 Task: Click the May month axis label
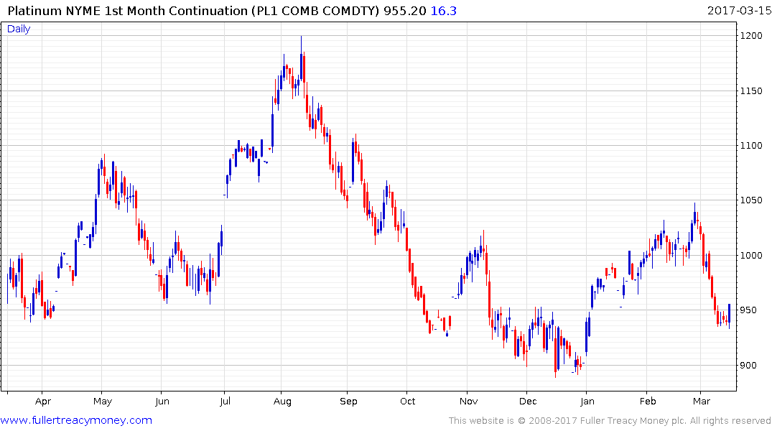103,402
